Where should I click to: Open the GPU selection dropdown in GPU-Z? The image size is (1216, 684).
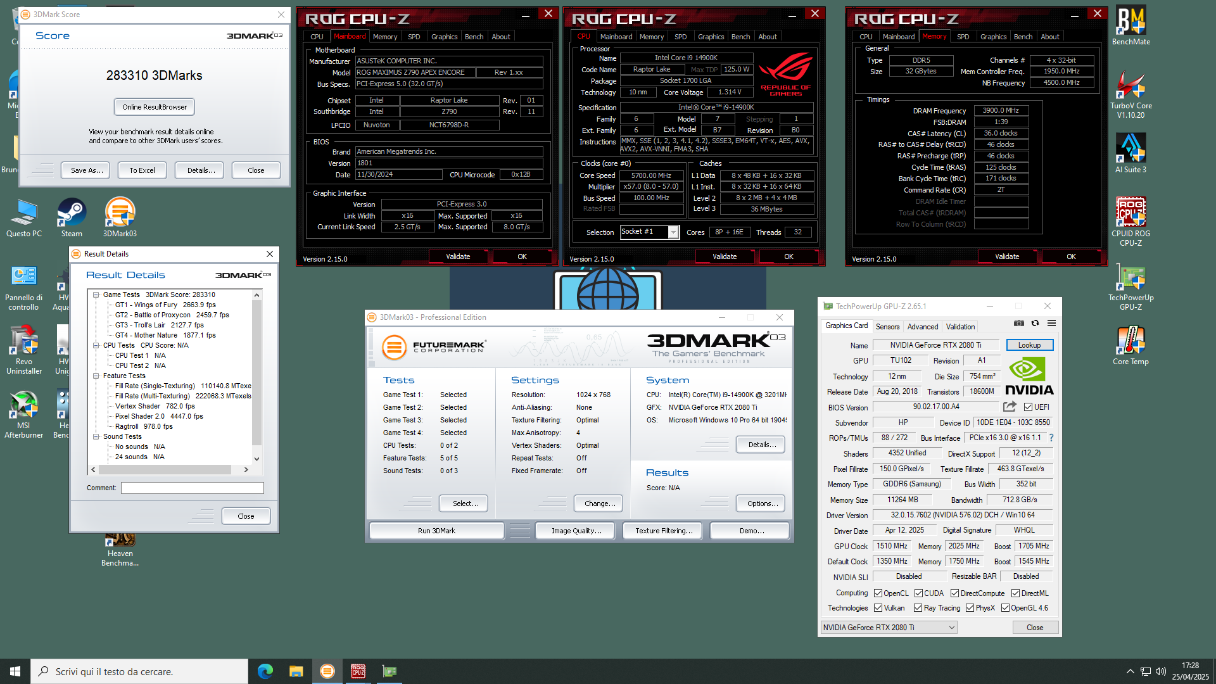tap(889, 628)
